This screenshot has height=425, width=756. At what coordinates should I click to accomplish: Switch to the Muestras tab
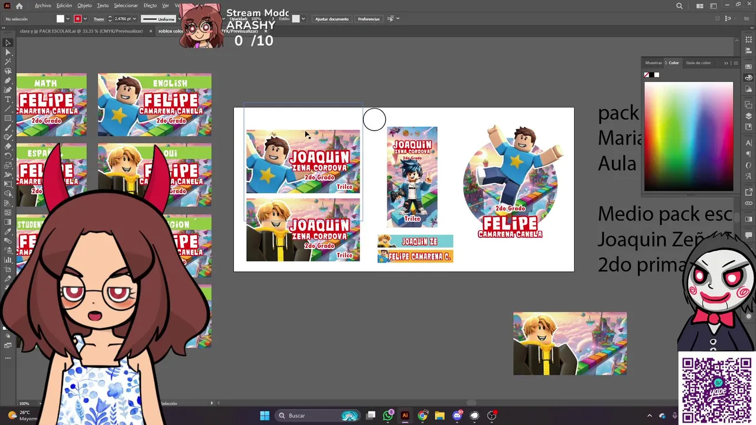pyautogui.click(x=653, y=63)
